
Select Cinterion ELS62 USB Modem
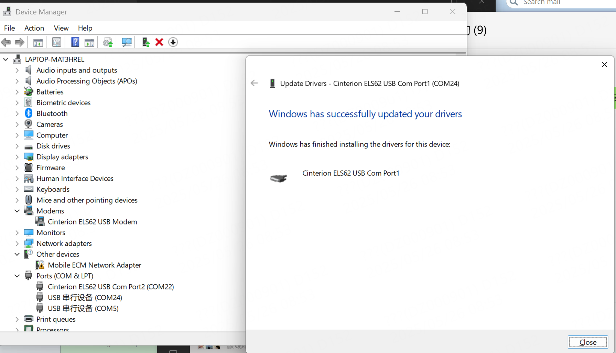[x=92, y=222]
